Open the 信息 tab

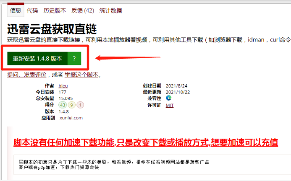(15, 10)
